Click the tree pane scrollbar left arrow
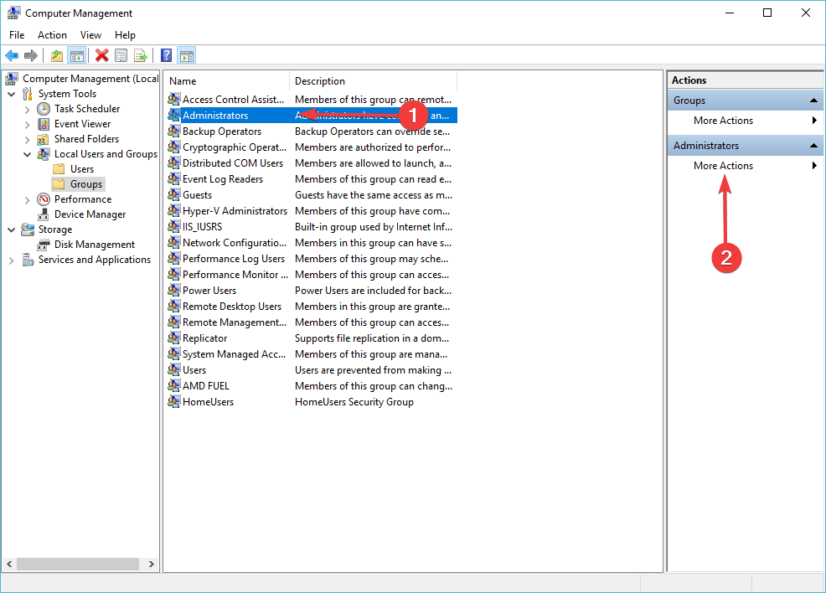The image size is (826, 593). coord(9,564)
